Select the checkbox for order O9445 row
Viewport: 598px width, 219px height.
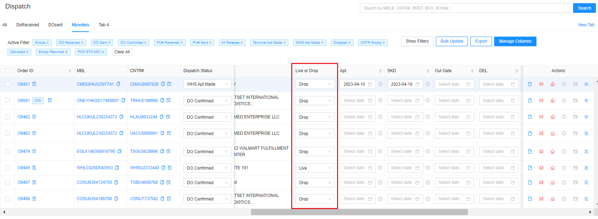pyautogui.click(x=7, y=168)
